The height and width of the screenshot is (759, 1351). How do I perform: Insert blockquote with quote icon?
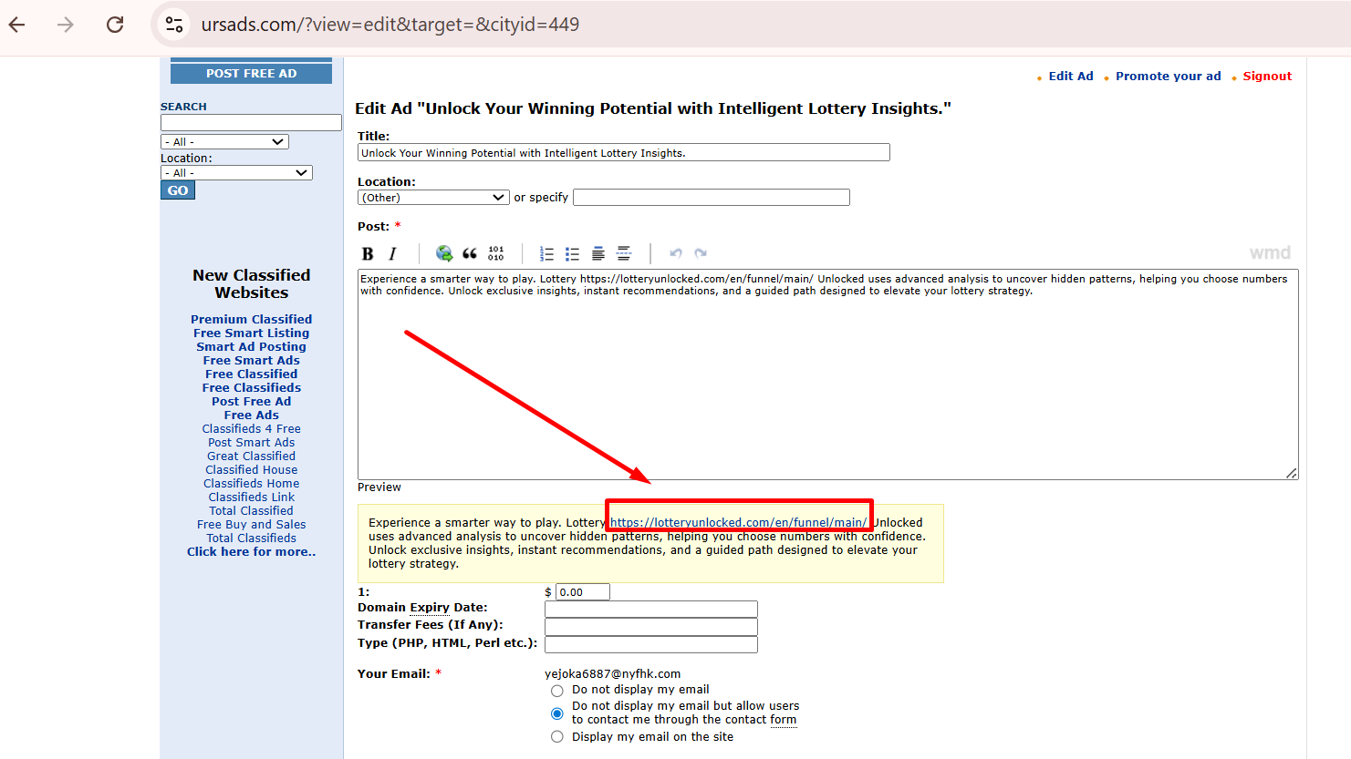470,253
